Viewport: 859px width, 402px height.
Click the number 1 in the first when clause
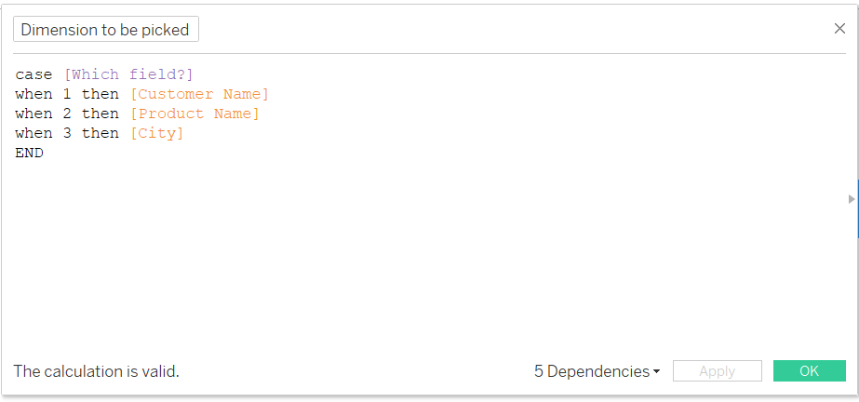tap(67, 94)
